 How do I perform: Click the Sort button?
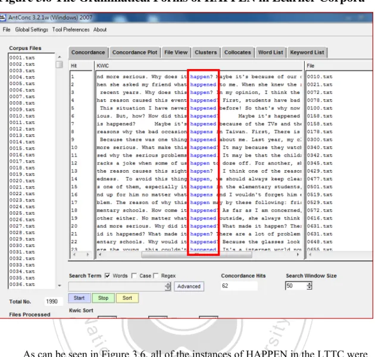click(x=127, y=298)
